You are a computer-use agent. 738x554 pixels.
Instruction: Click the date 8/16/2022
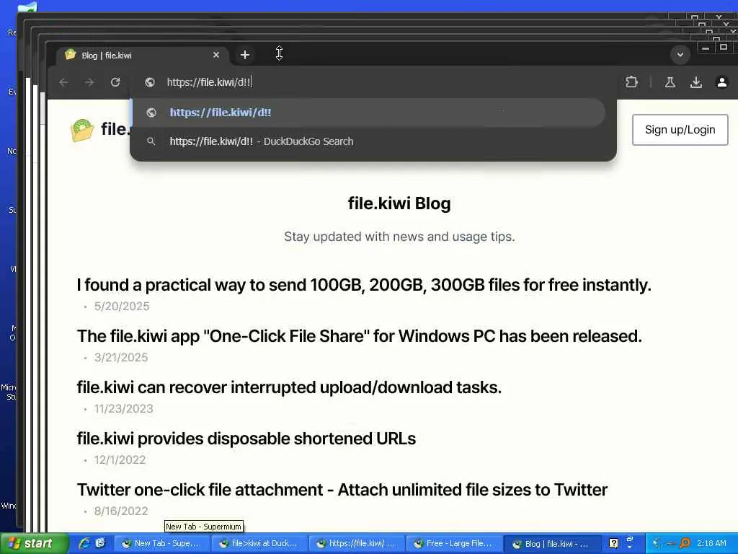click(x=121, y=511)
